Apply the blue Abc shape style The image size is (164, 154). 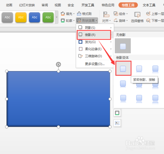click(34, 17)
